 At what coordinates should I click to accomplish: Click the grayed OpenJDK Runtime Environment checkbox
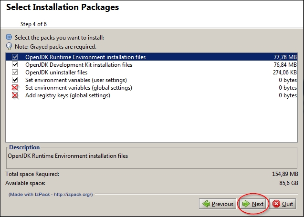pos(15,57)
